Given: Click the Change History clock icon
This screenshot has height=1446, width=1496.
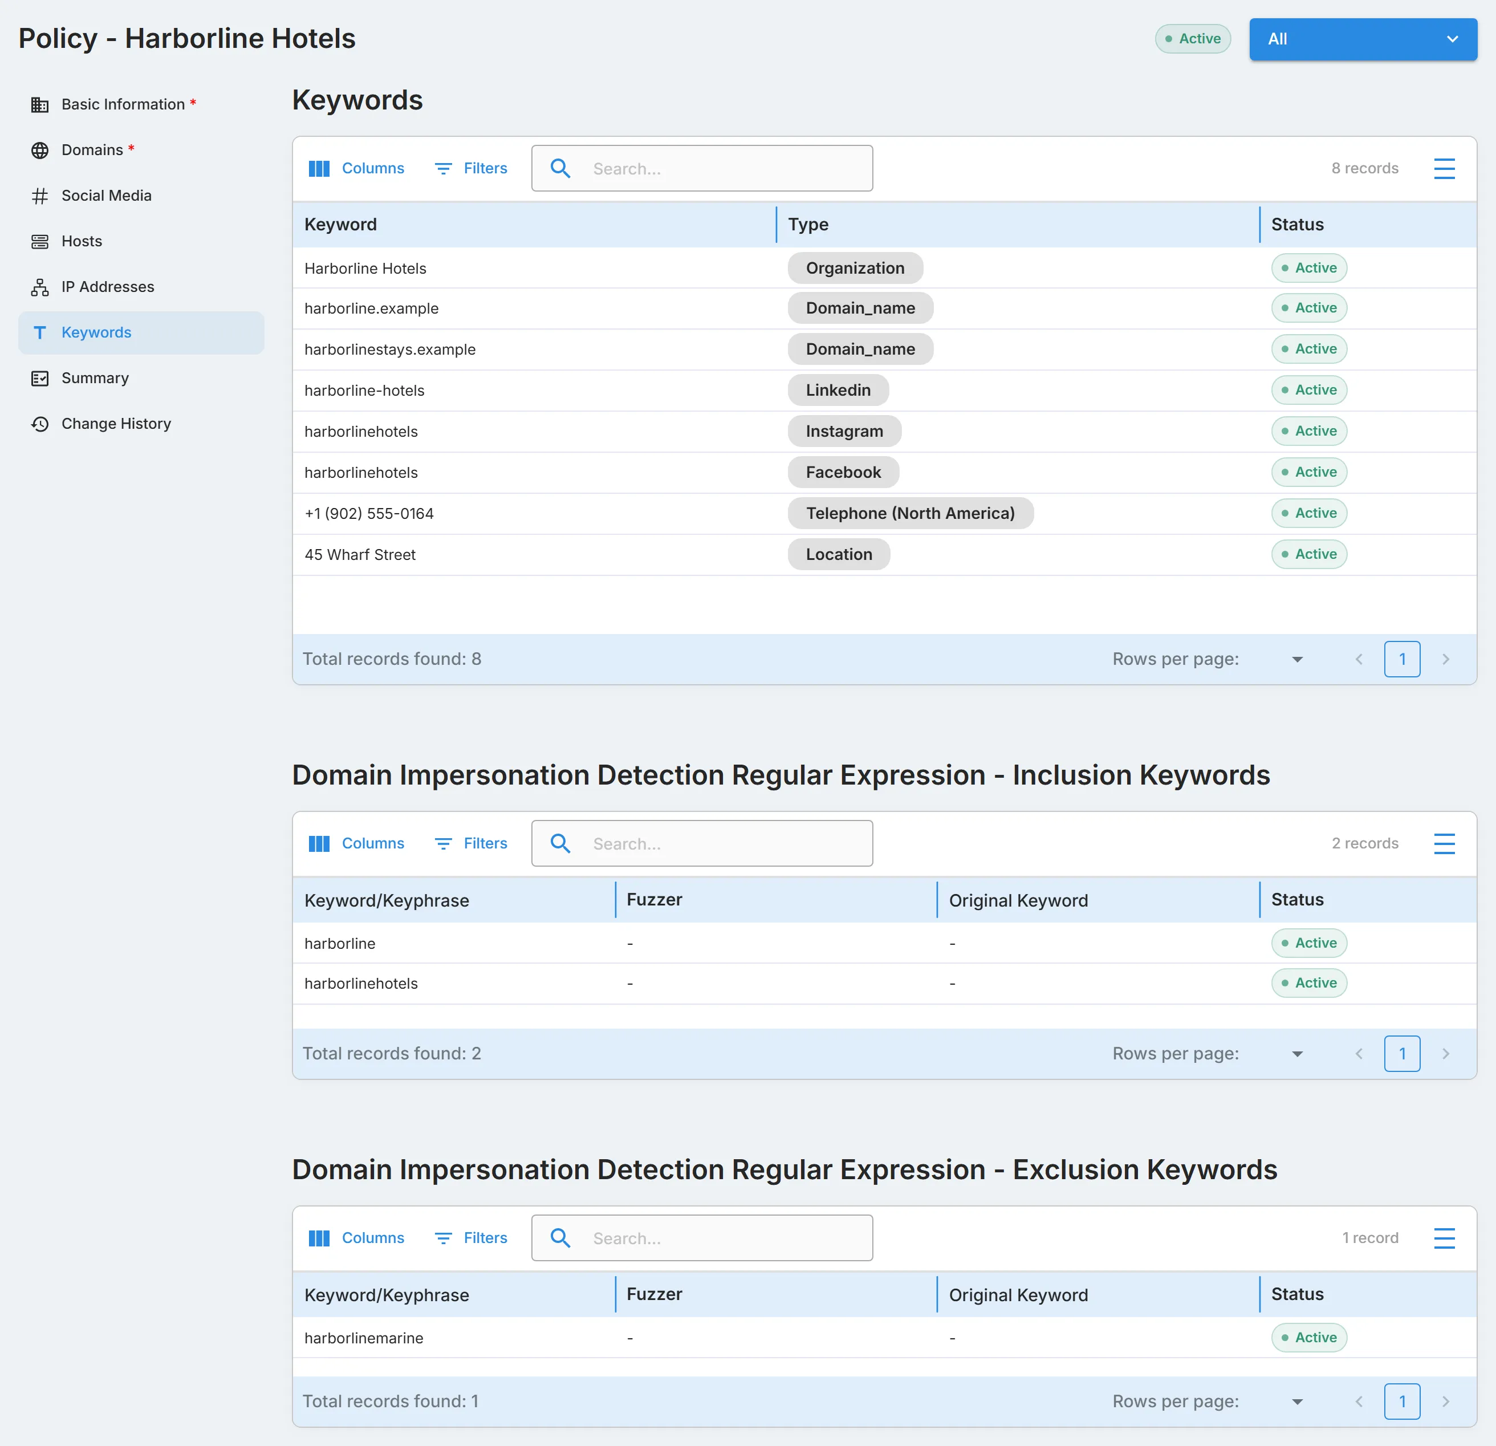Looking at the screenshot, I should coord(40,424).
